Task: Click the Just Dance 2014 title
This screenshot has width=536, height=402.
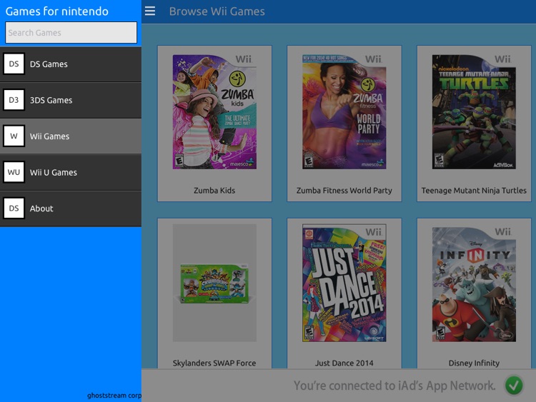Action: coord(344,363)
